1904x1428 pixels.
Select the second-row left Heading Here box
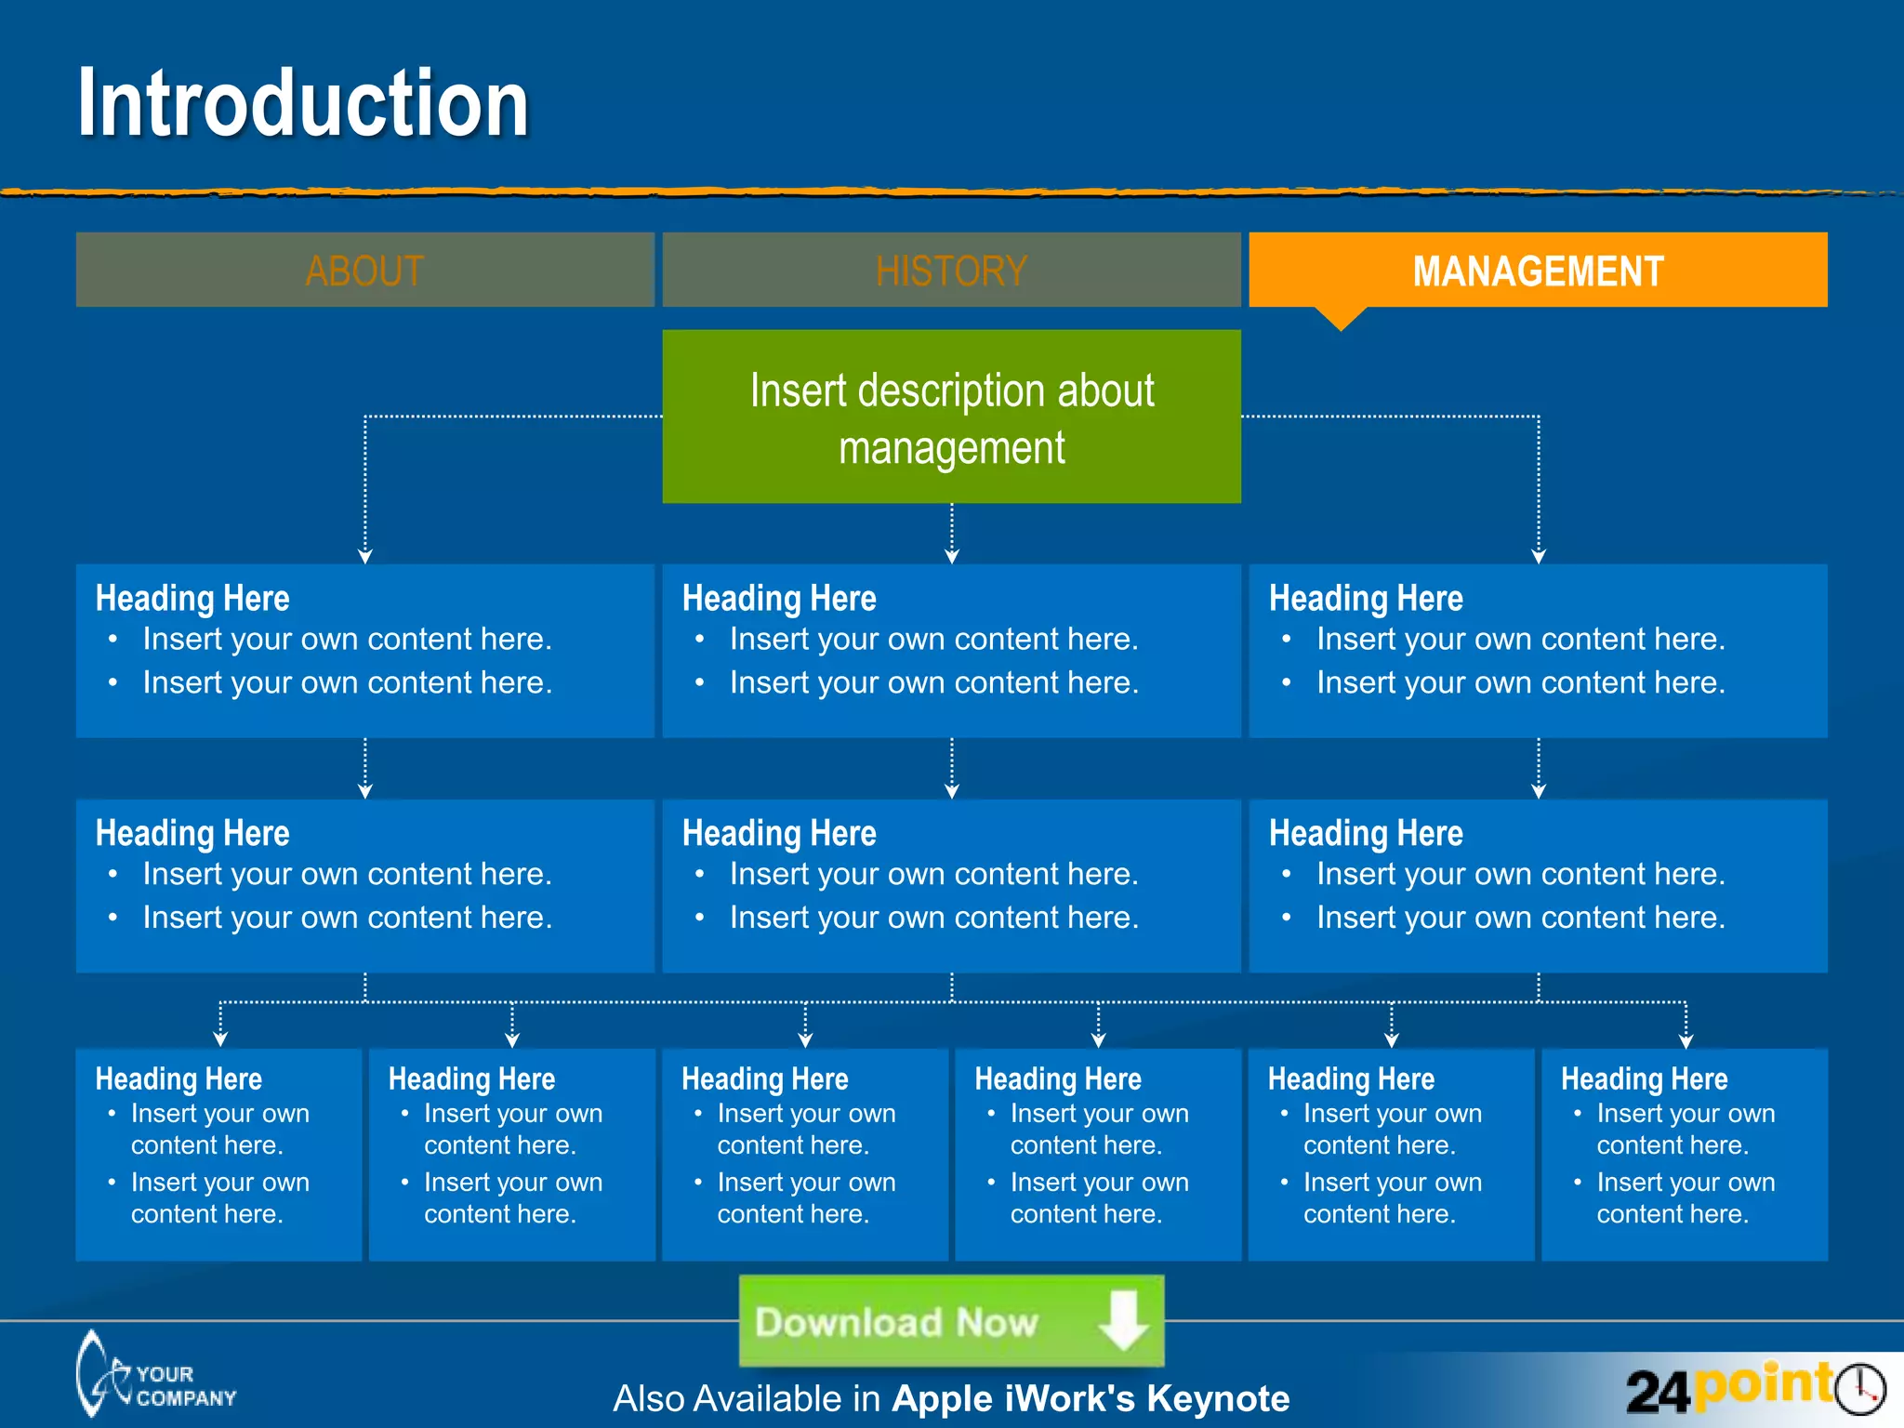pos(364,885)
